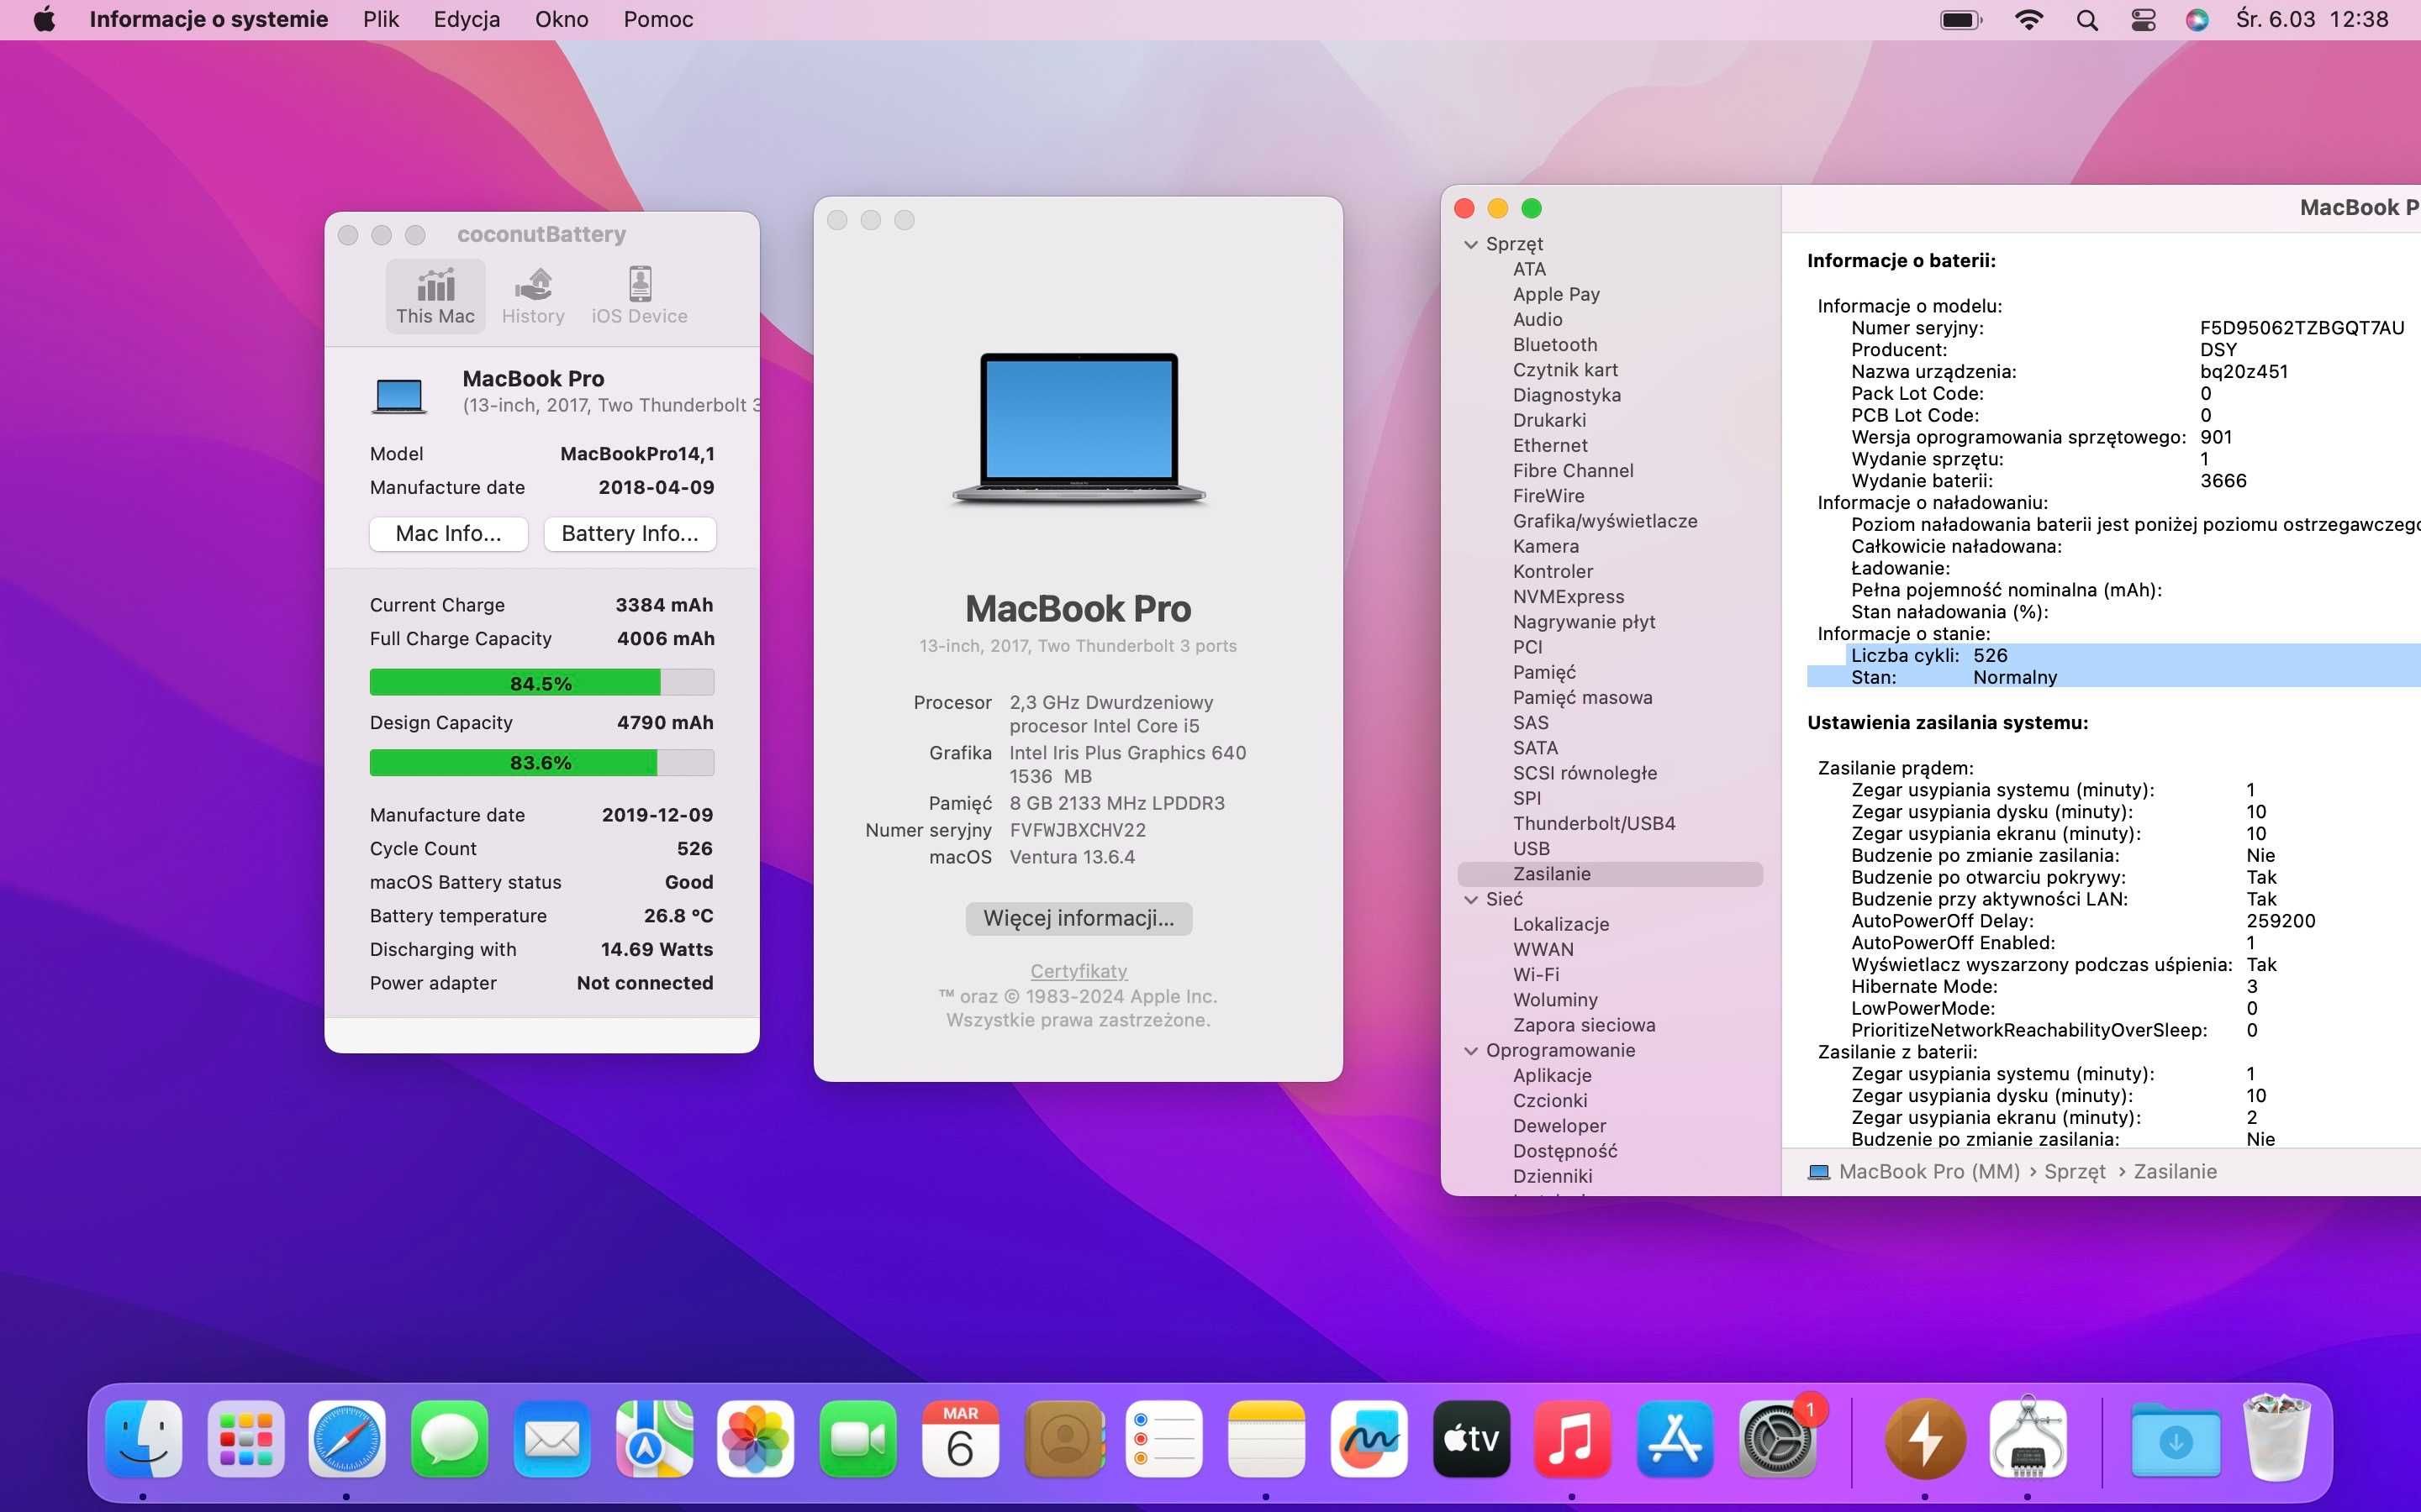Open Photos from the Dock
This screenshot has height=1512, width=2421.
[x=757, y=1440]
